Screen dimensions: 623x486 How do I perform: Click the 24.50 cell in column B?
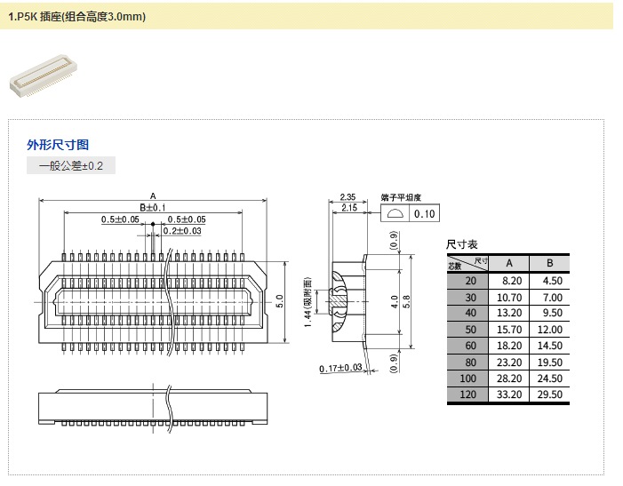click(550, 378)
